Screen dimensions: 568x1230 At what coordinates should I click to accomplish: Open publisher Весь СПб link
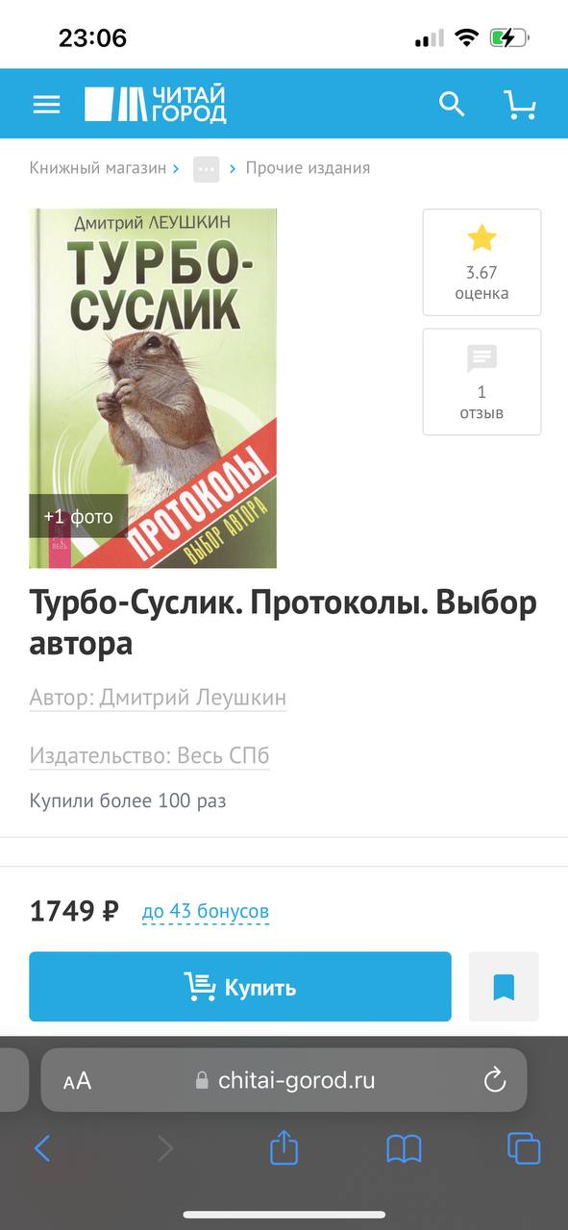149,755
